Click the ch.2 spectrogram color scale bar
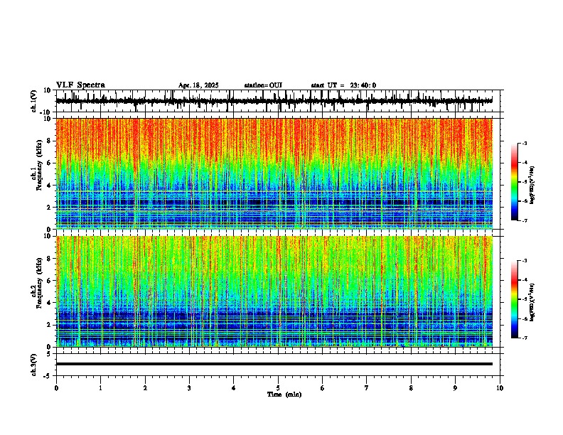The image size is (563, 435). click(514, 299)
